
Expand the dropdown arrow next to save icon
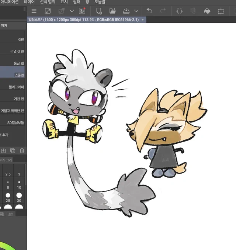click(x=136, y=11)
